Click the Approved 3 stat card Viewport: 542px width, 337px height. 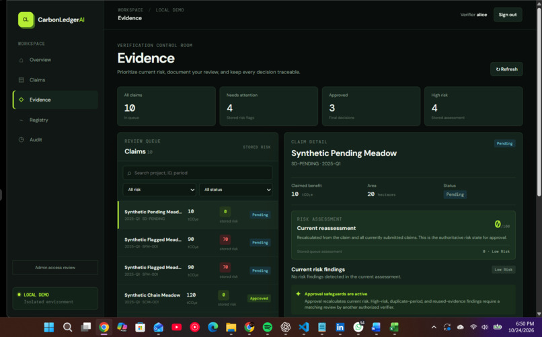[x=371, y=106]
